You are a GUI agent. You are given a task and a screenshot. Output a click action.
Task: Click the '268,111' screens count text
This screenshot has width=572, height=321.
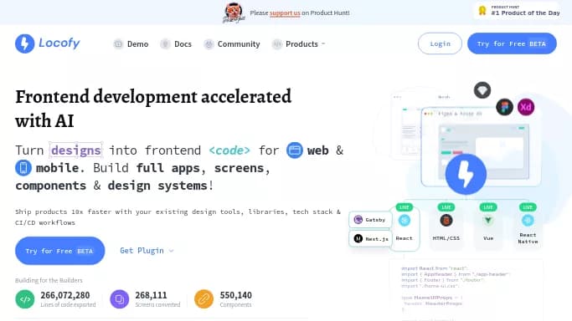(x=151, y=295)
